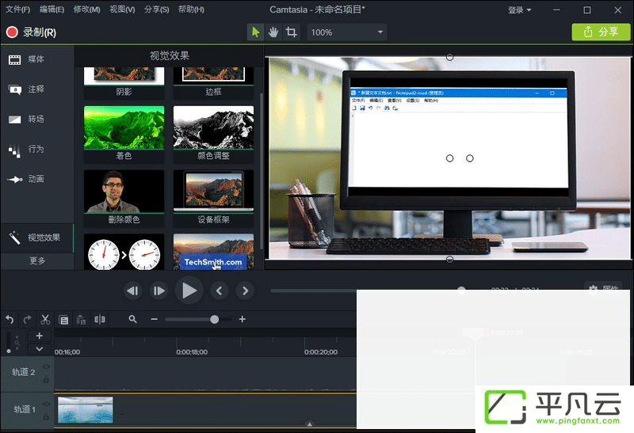Open the 100% canvas zoom dropdown
This screenshot has width=634, height=433.
(x=346, y=32)
